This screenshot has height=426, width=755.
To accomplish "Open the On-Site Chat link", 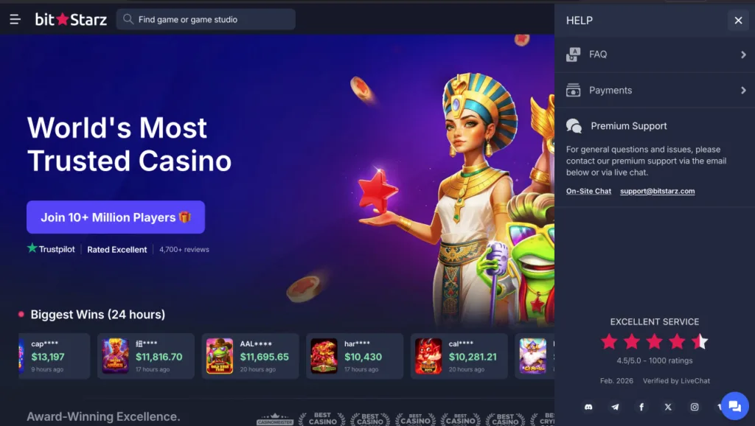I will tap(588, 191).
